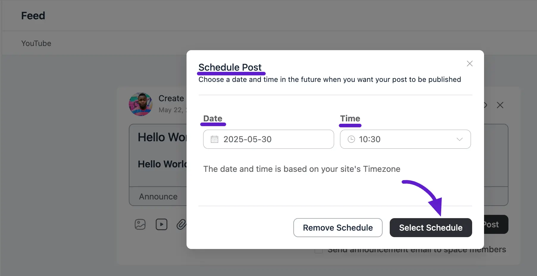
Task: Click the calendar icon in Date field
Action: (x=215, y=139)
